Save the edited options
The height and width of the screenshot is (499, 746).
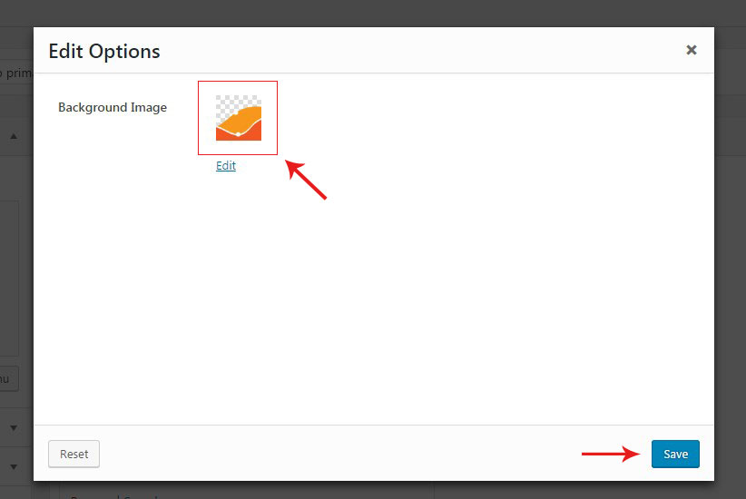click(x=675, y=454)
